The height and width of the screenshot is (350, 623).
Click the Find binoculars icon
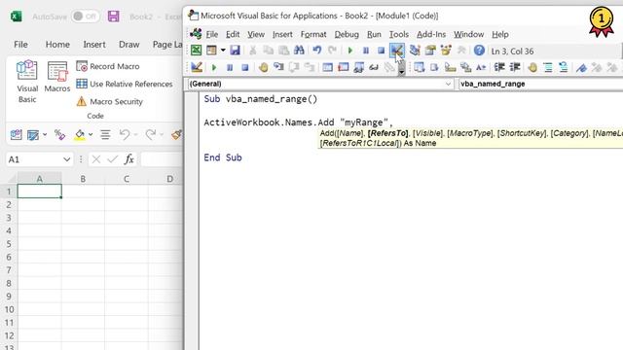(299, 51)
